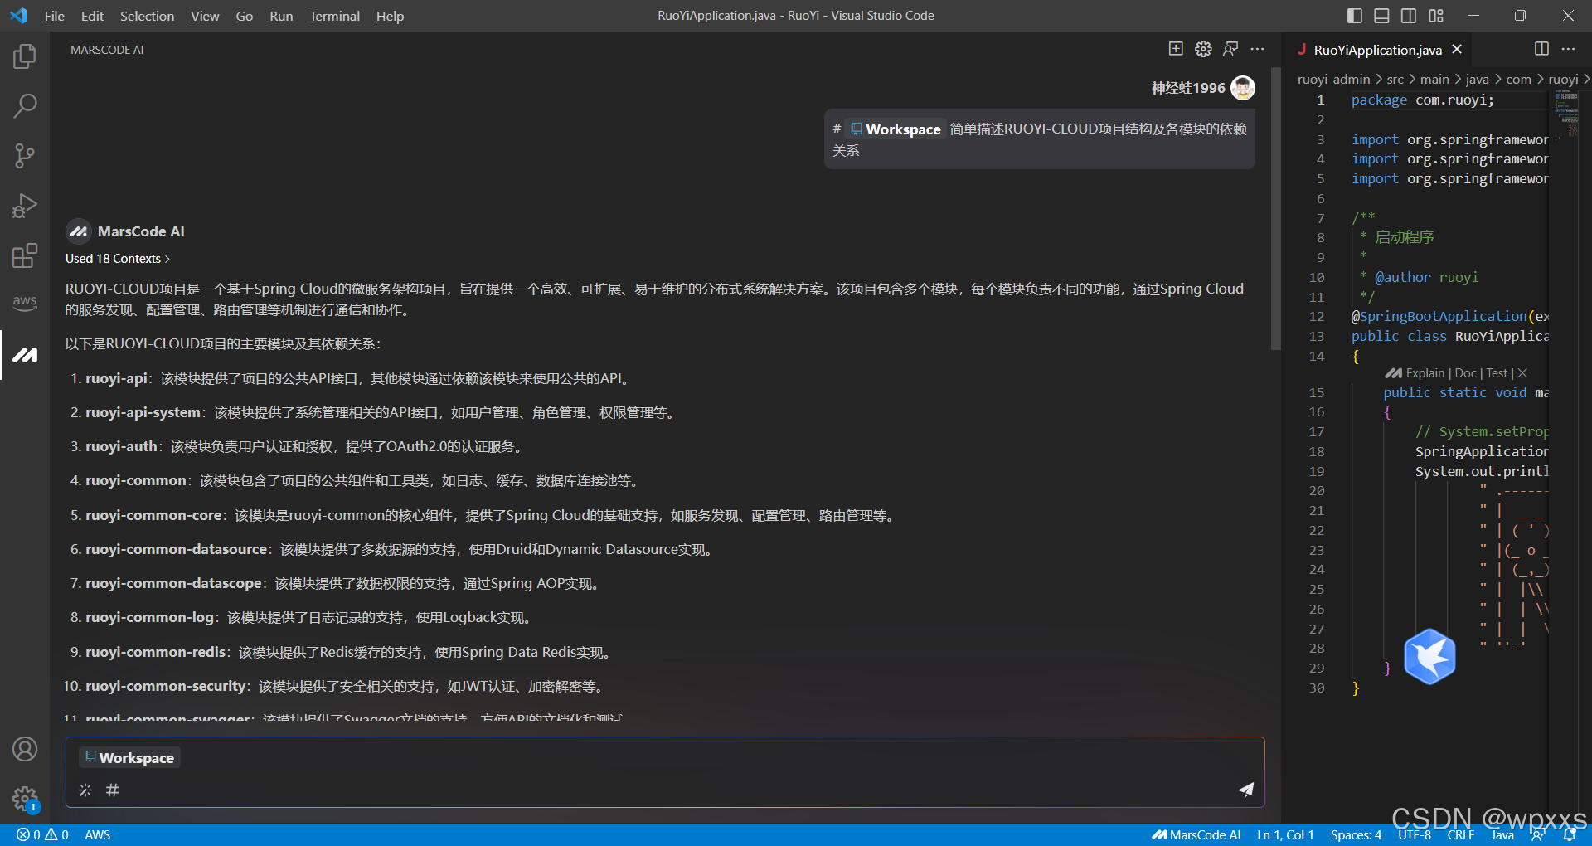Select the Search icon in the activity bar

[25, 105]
